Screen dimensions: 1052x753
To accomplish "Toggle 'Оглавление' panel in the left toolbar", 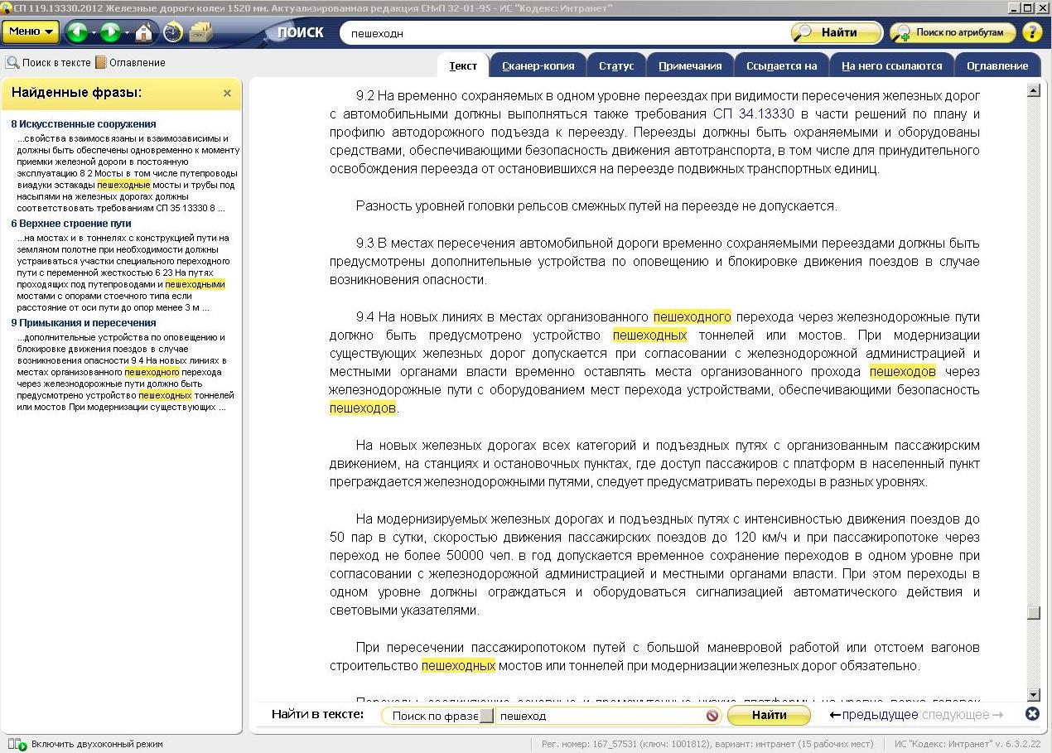I will [x=130, y=62].
